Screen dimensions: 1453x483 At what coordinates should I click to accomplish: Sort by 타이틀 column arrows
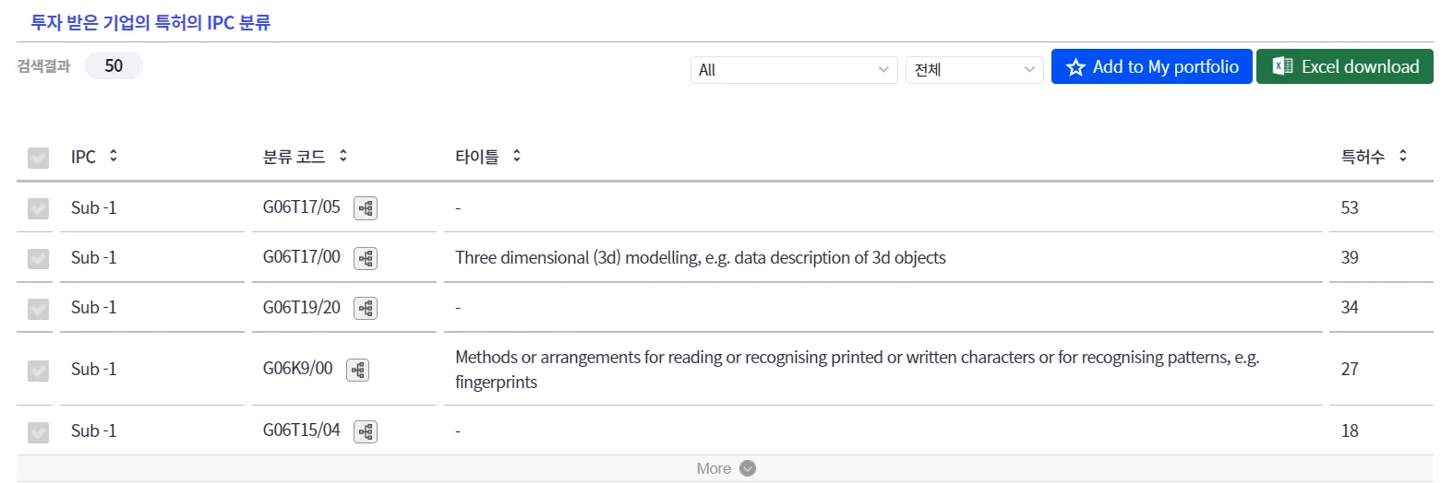(517, 156)
